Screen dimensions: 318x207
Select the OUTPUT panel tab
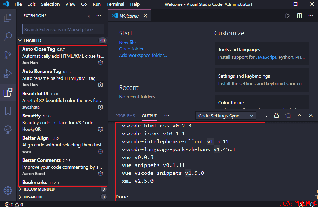[x=149, y=116]
